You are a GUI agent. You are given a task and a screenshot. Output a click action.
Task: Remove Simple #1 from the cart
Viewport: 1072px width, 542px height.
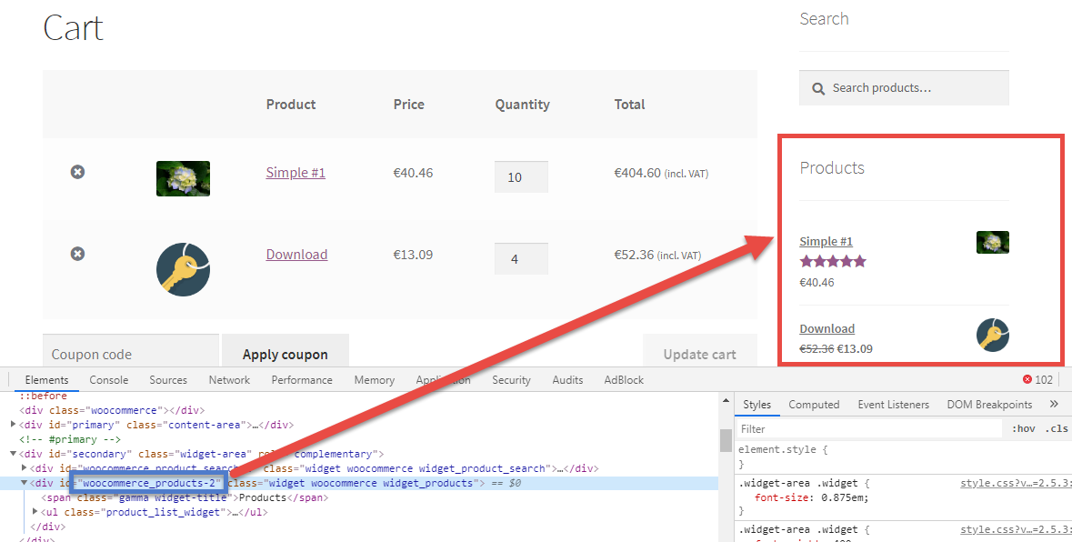pos(78,172)
